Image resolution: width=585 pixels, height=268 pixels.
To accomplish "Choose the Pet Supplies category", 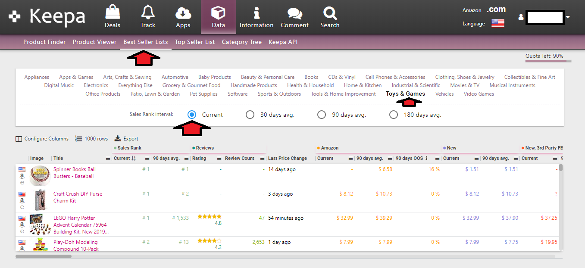I will click(203, 93).
